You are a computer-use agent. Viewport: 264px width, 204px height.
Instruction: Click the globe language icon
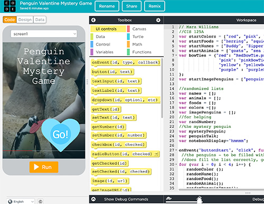tap(10, 201)
